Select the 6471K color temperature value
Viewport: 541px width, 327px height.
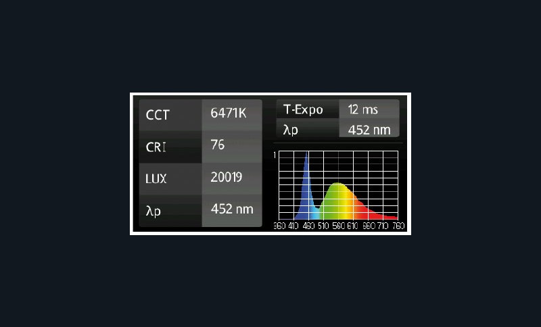(x=231, y=114)
